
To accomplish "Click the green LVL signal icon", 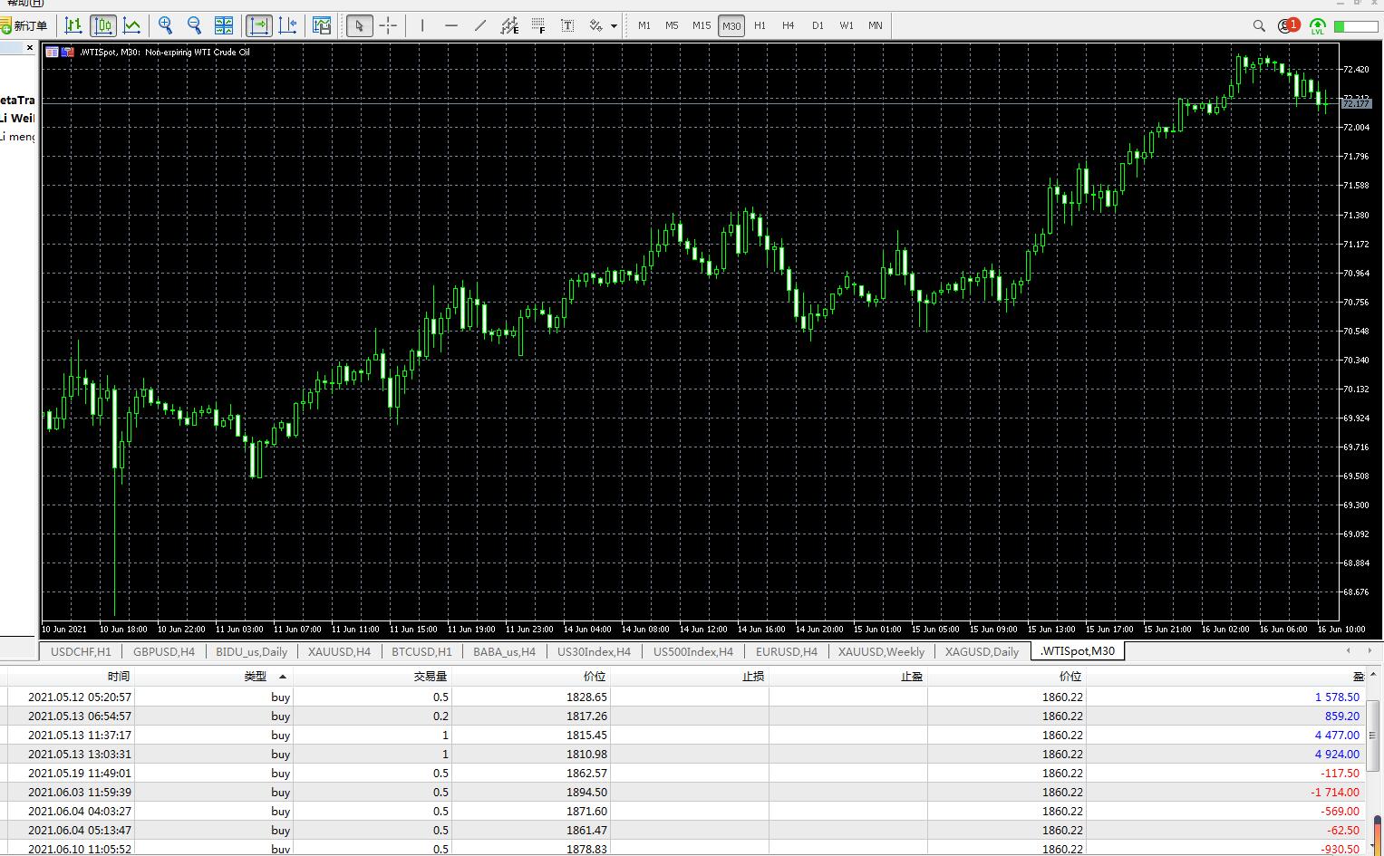I will click(x=1317, y=26).
